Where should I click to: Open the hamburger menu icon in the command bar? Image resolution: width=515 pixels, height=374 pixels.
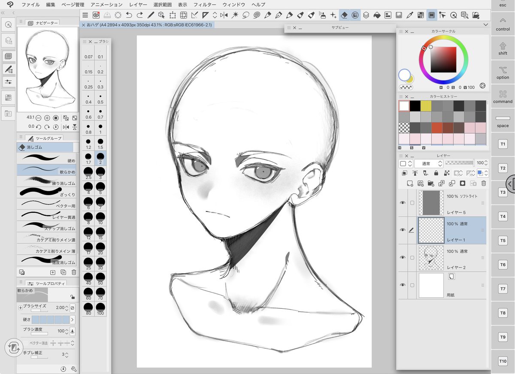point(85,15)
